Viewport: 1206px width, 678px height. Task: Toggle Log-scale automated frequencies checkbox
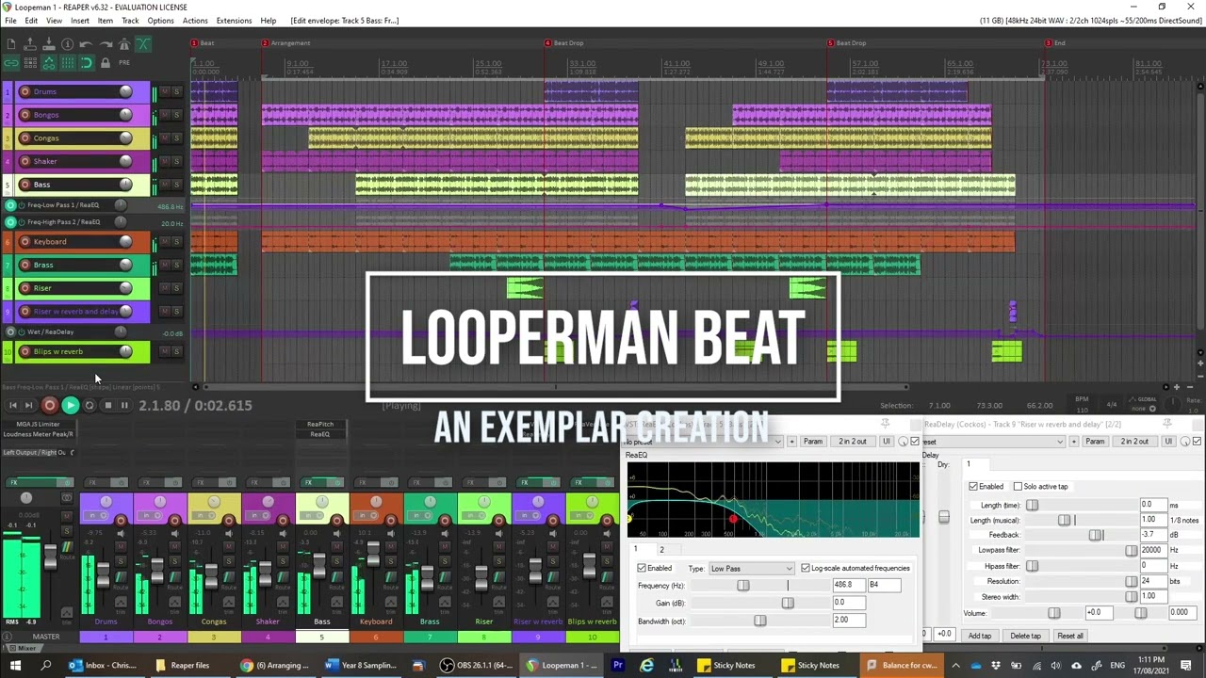pyautogui.click(x=806, y=569)
